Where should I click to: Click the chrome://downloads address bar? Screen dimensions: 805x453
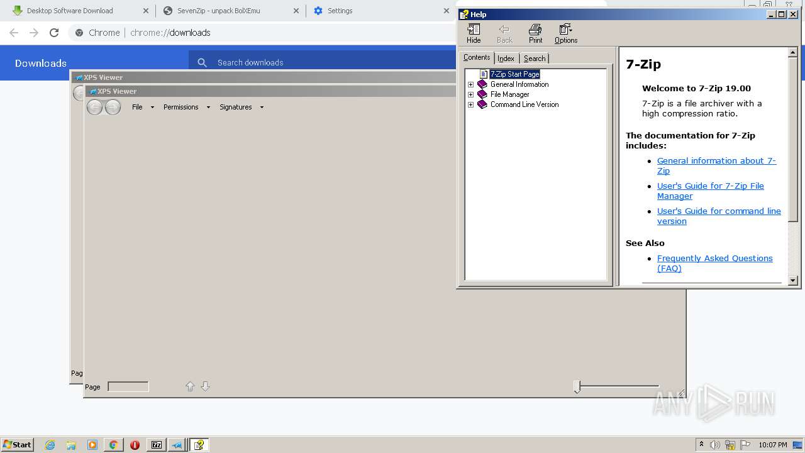(x=170, y=33)
